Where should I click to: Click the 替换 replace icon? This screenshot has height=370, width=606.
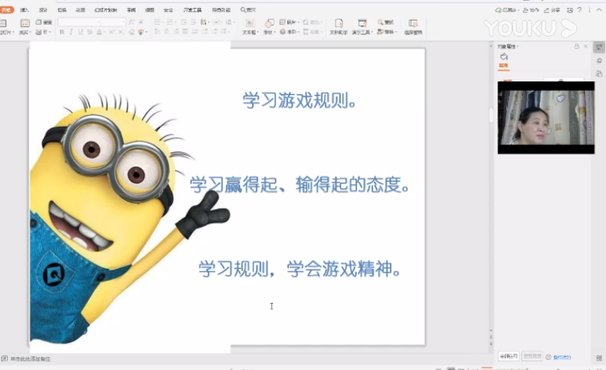(x=380, y=32)
